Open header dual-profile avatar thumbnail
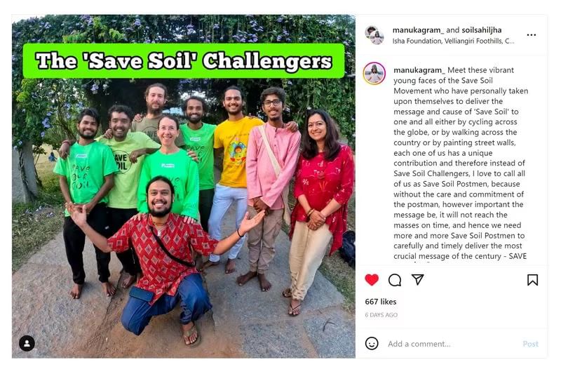This screenshot has width=561, height=374. pos(374,35)
